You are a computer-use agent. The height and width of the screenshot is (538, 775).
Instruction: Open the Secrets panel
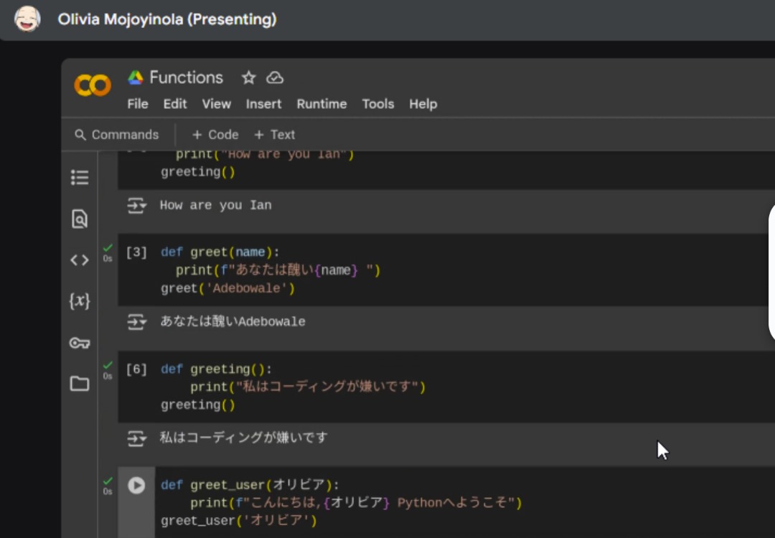point(79,343)
